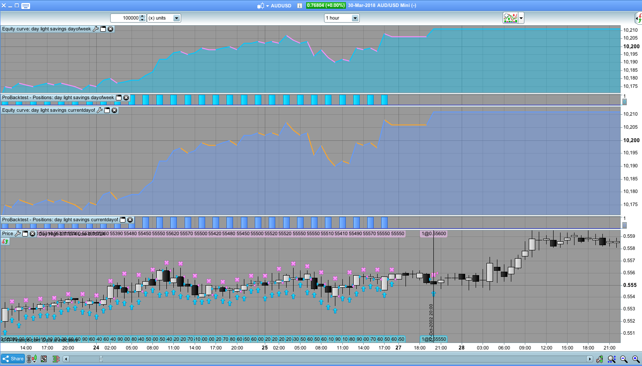Detach the ProBacktest Positions dayofweek panel window

click(x=118, y=98)
